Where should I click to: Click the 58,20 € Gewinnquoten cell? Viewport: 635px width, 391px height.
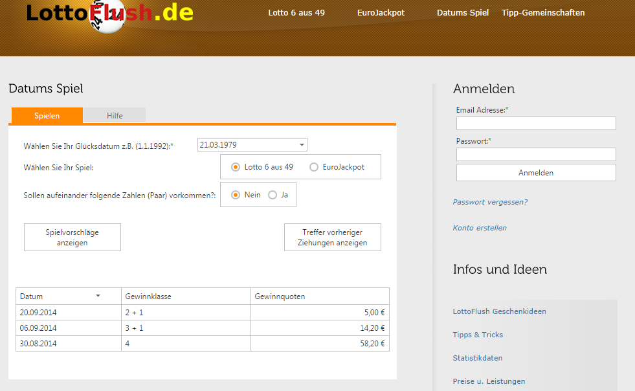pyautogui.click(x=320, y=343)
